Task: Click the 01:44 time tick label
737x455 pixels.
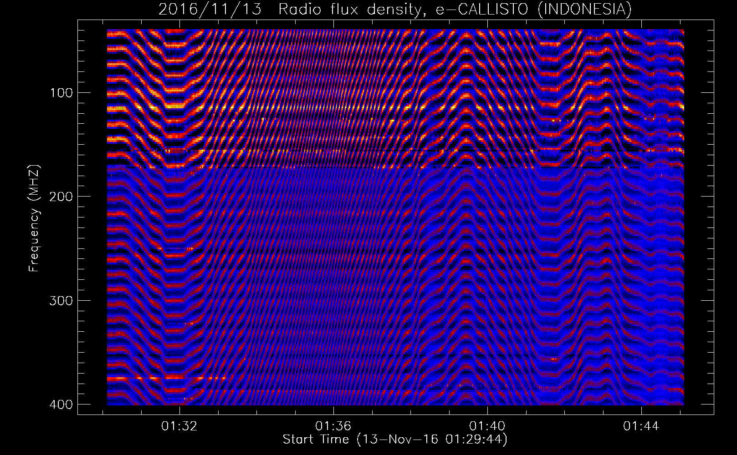Action: tap(641, 426)
